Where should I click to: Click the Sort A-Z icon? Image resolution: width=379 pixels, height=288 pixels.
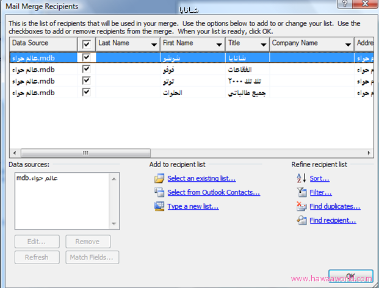[300, 178]
